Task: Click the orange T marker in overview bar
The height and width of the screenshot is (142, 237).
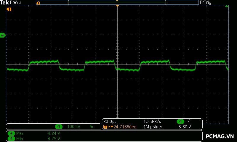Action: [38, 3]
